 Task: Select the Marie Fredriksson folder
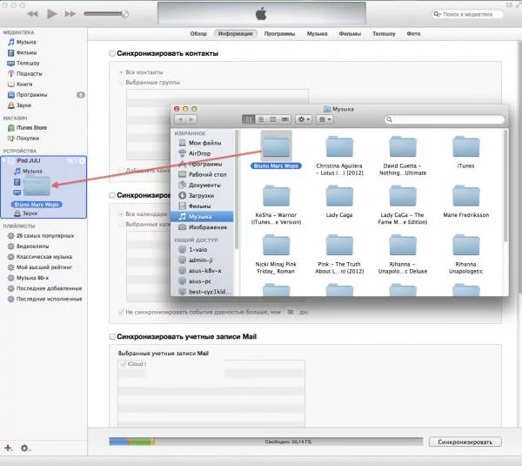pyautogui.click(x=466, y=201)
